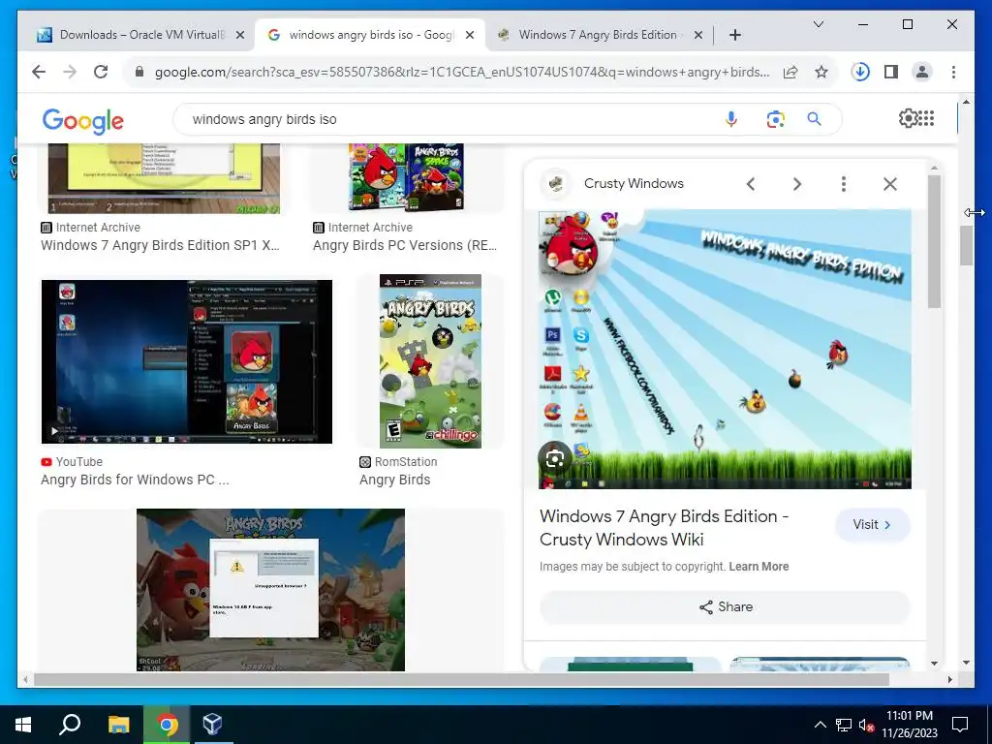The width and height of the screenshot is (992, 744).
Task: Open Windows 7 Angry Birds Edition SP1 result
Action: (160, 245)
